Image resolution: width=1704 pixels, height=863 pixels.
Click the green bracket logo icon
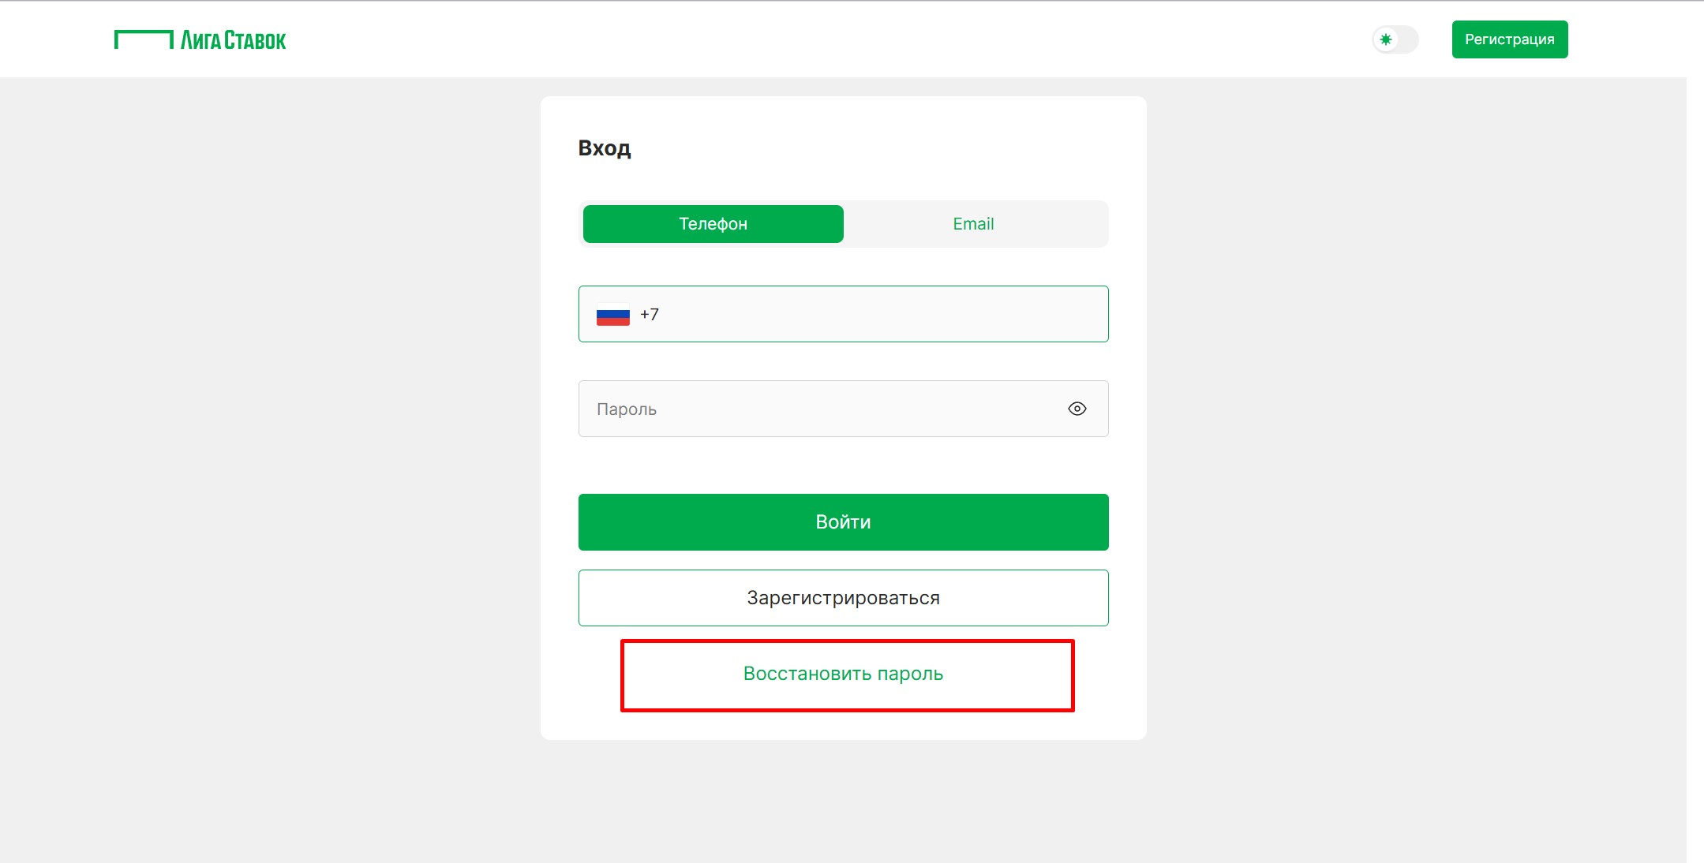(143, 39)
